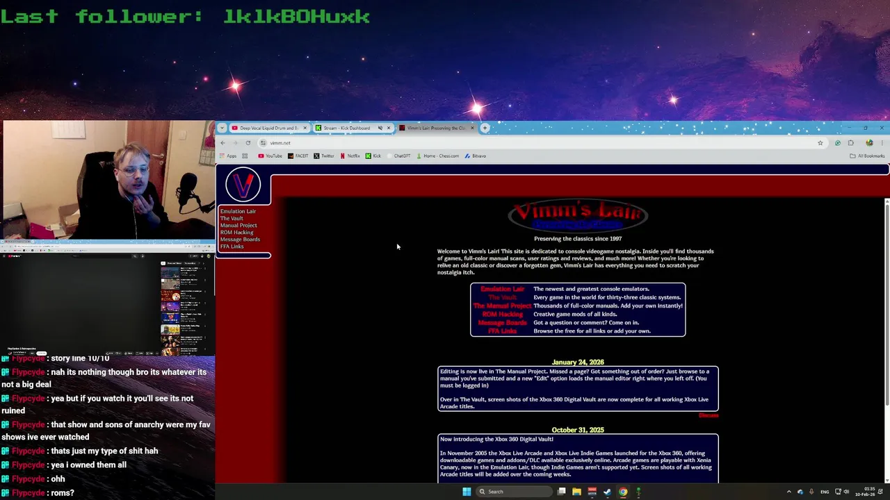
Task: Go forward in browser history
Action: [x=235, y=143]
